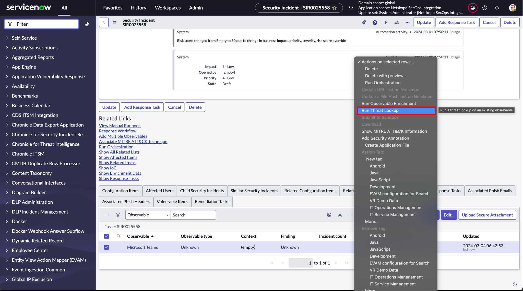Open the Remediation Tasks tab

pyautogui.click(x=212, y=202)
